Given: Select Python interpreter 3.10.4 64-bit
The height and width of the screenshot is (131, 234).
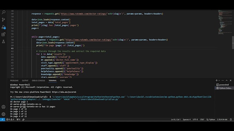Looking at the screenshot, I should pos(222,119).
